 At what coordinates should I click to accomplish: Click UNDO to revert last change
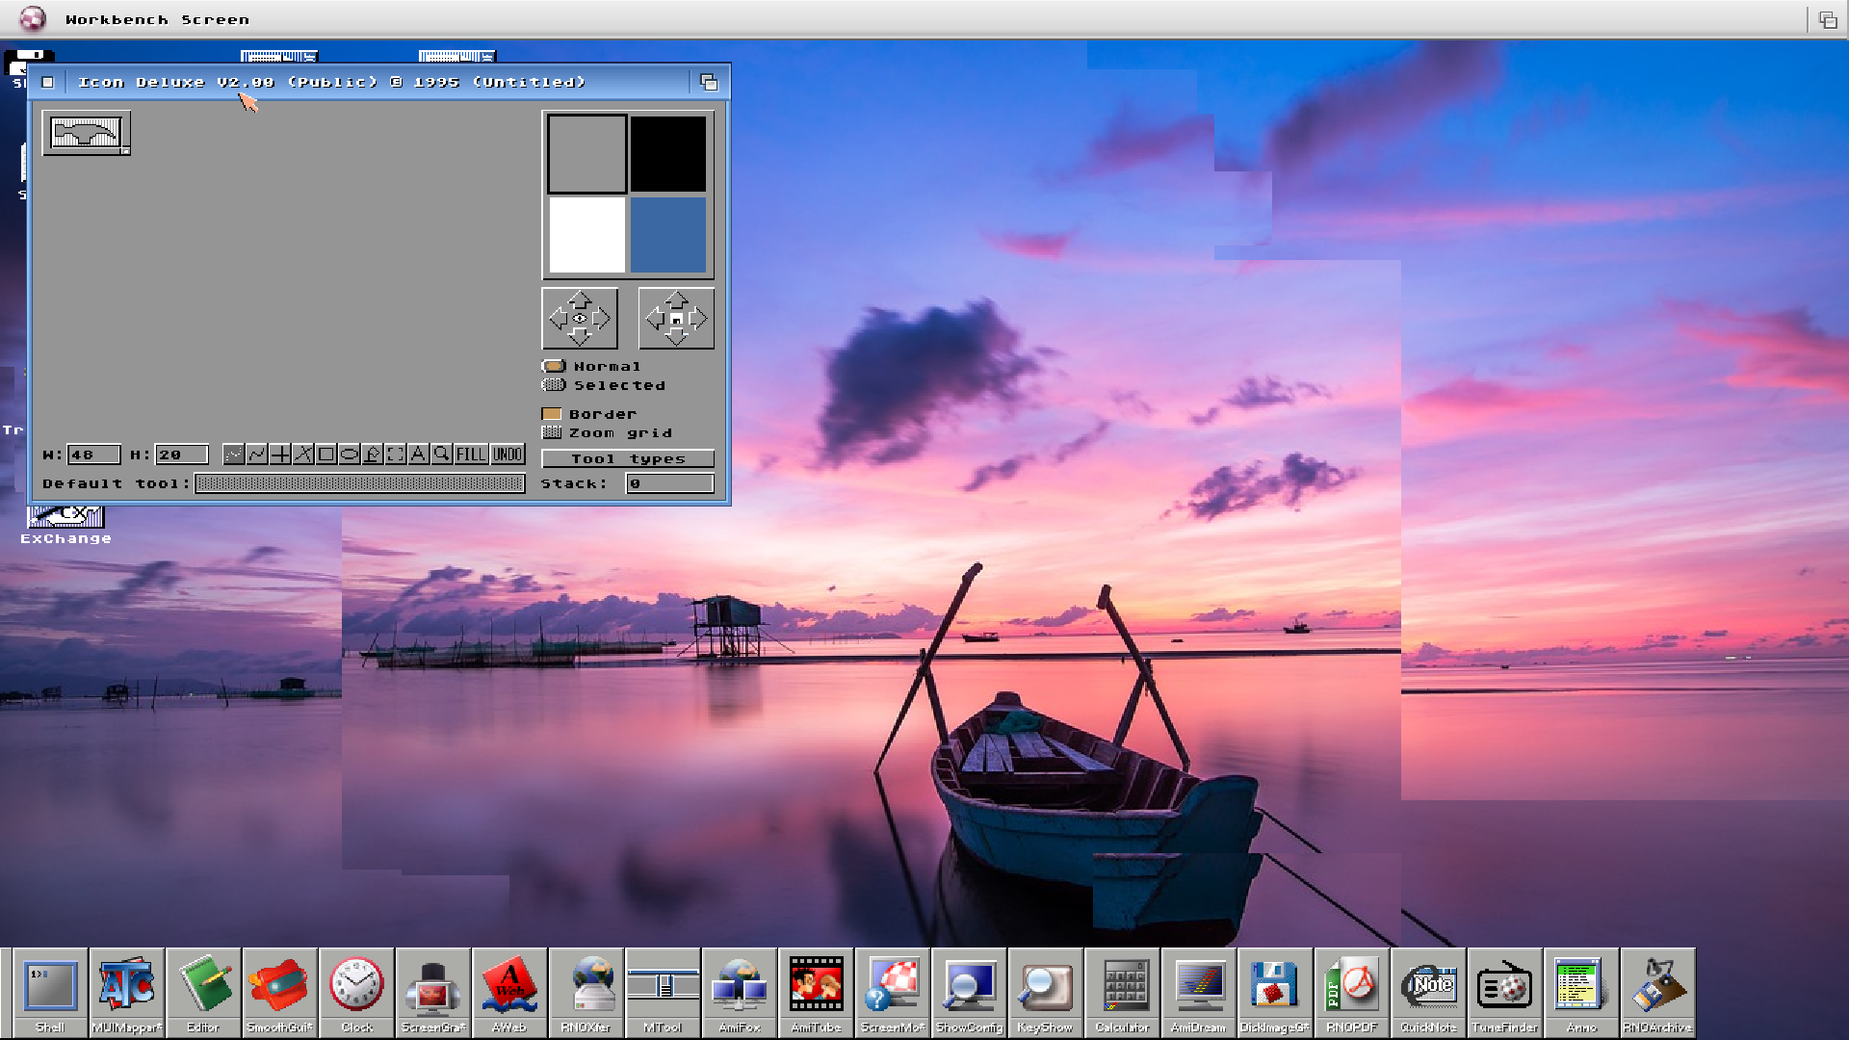(508, 455)
